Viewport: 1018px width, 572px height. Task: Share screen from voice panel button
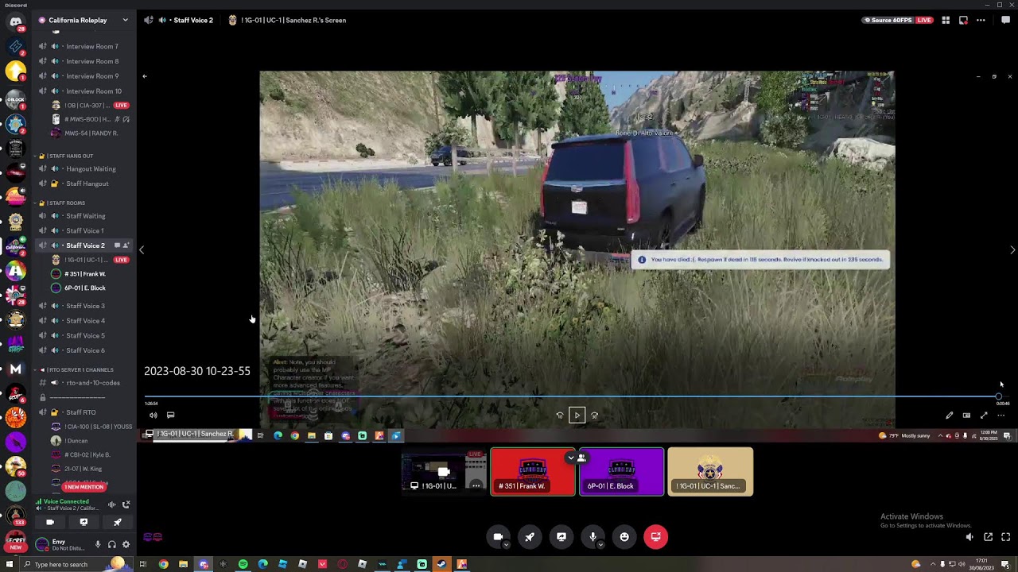84,522
